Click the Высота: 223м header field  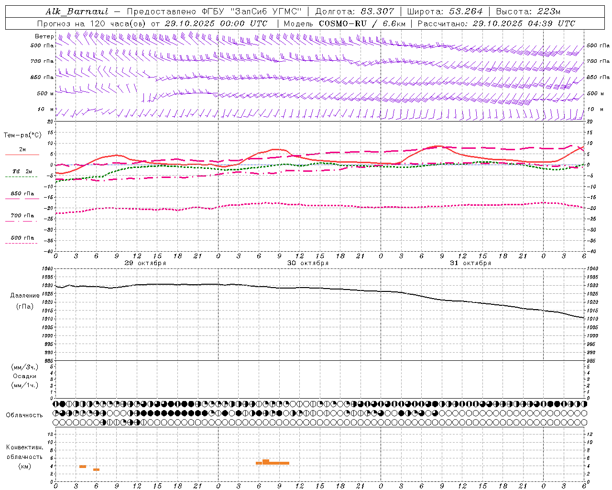coord(528,11)
